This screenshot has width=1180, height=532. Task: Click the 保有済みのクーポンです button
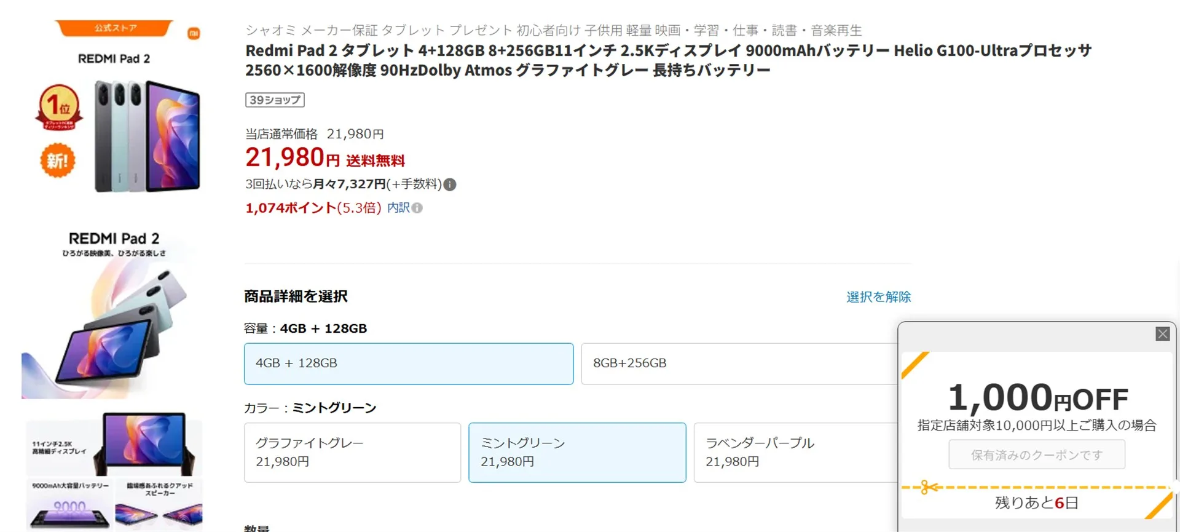pos(1036,455)
